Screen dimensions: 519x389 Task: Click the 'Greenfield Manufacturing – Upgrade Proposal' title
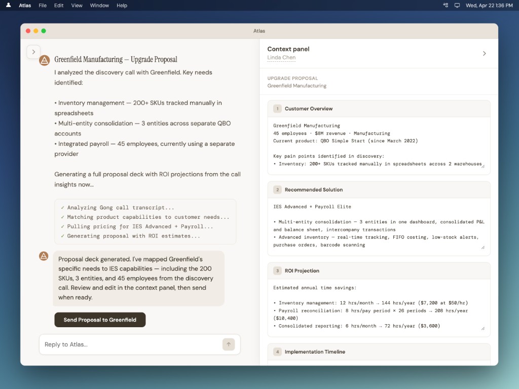[x=116, y=60]
